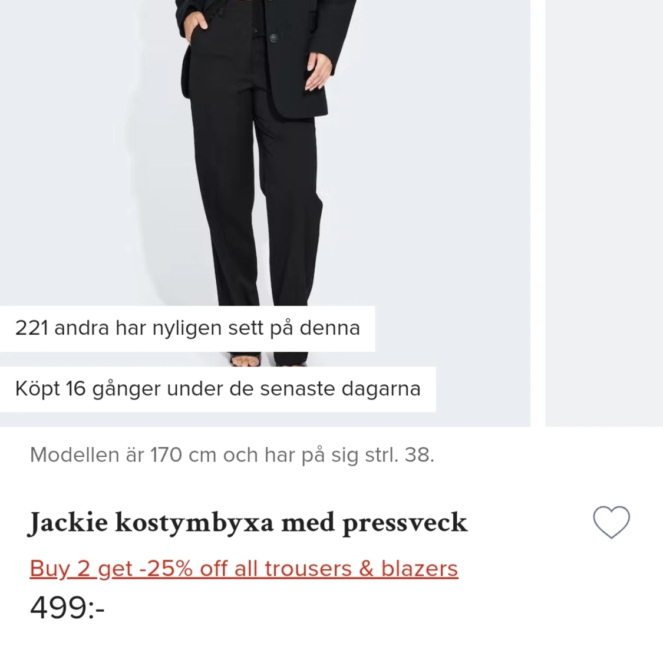Click the discount text to view offer terms
This screenshot has height=663, width=663.
(243, 568)
